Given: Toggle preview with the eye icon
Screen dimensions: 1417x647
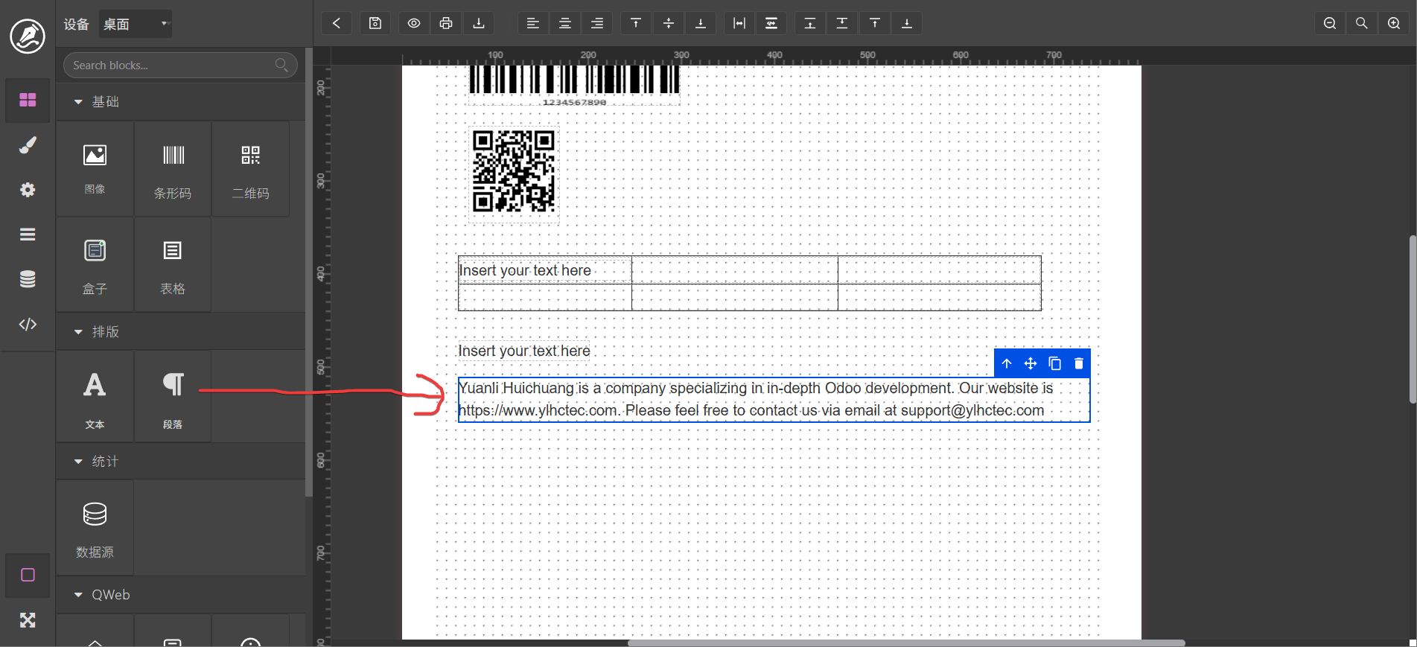Looking at the screenshot, I should point(414,23).
